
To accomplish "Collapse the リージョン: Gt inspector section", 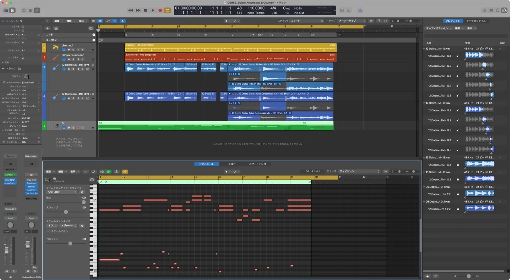I will pos(3,21).
